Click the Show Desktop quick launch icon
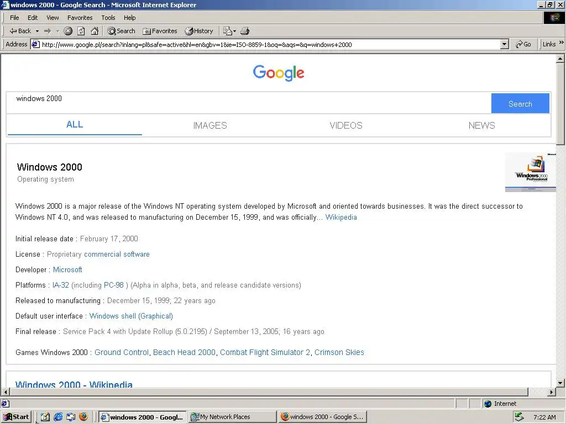 point(45,417)
